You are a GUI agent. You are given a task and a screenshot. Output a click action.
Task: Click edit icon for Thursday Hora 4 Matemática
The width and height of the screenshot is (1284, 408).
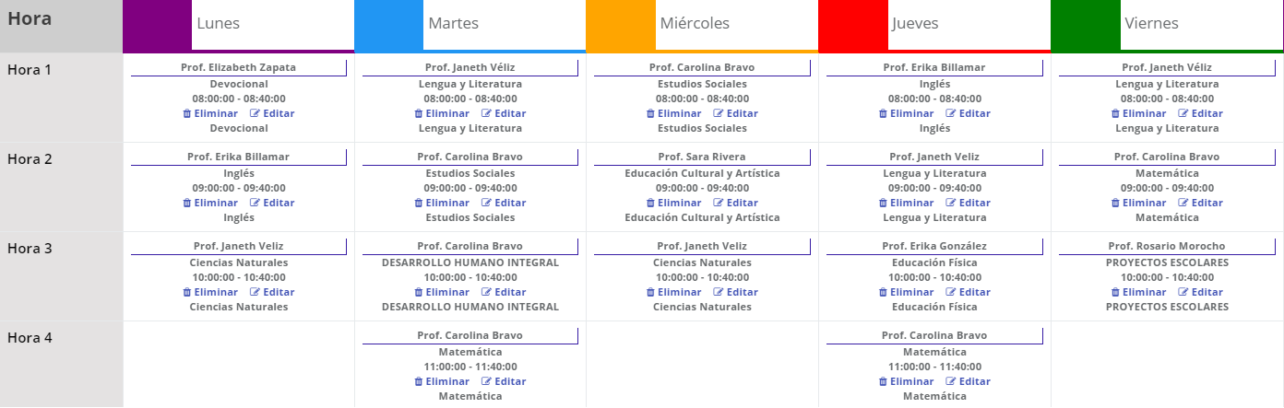(x=951, y=381)
